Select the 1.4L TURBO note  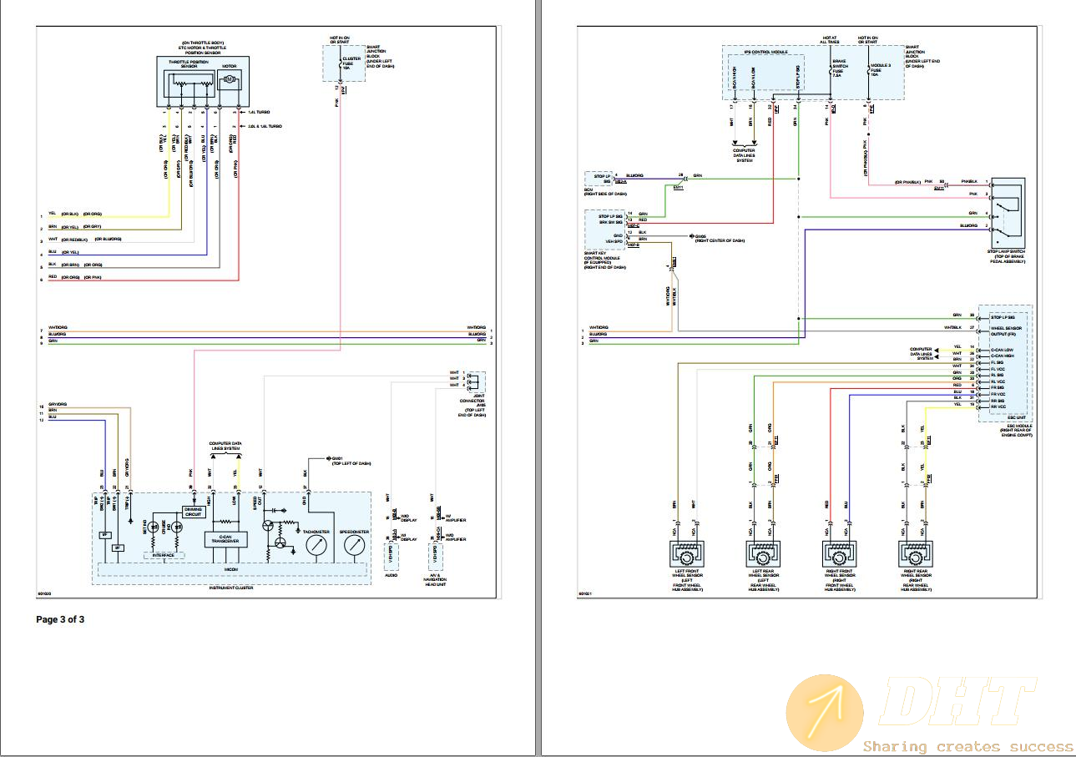[258, 111]
